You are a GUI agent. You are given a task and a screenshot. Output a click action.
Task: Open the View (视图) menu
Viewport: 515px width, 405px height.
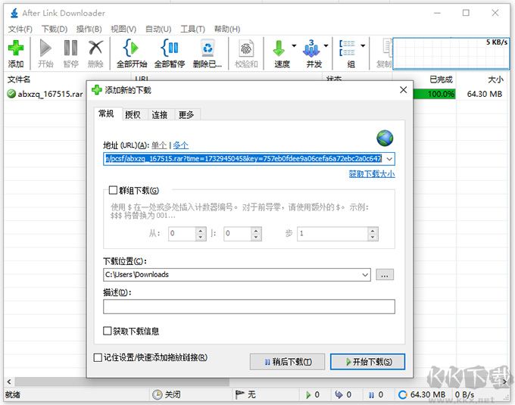click(123, 30)
